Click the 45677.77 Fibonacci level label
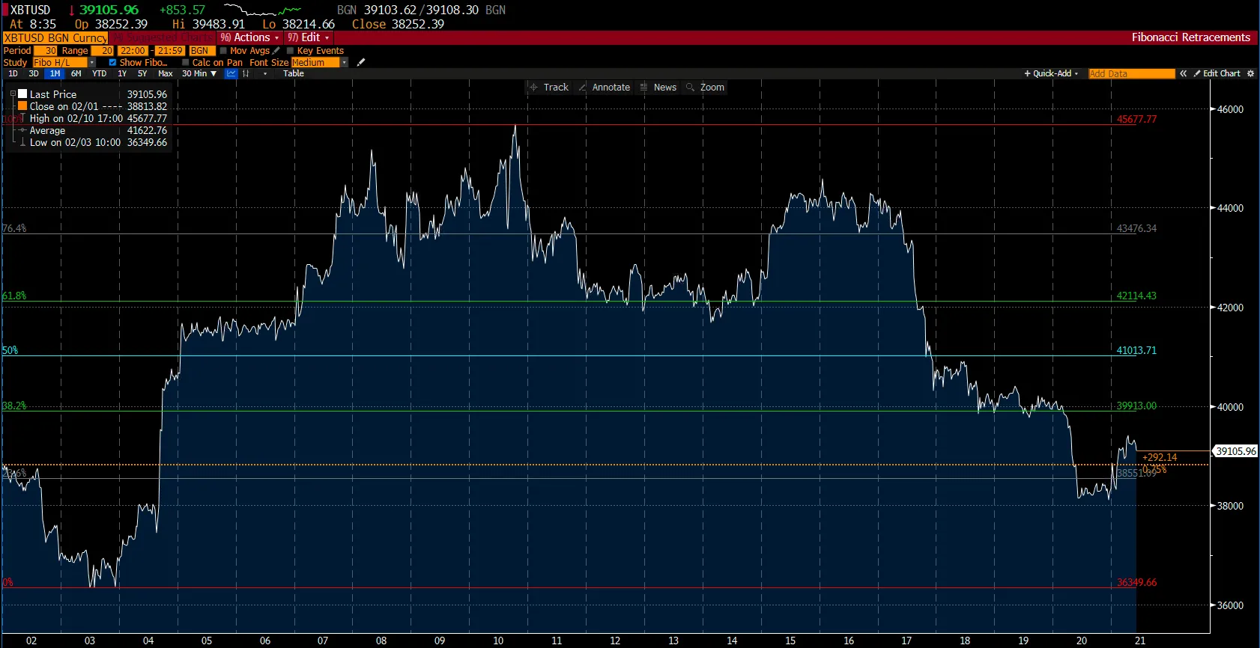 (x=1136, y=119)
